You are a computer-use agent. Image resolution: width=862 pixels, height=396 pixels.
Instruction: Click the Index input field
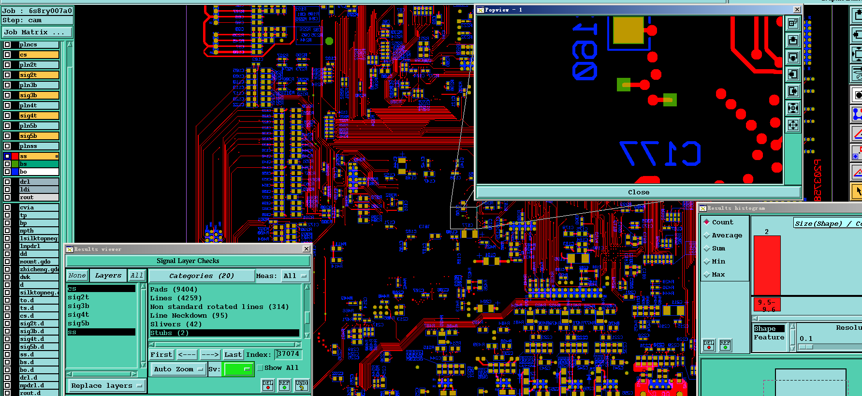pyautogui.click(x=288, y=354)
